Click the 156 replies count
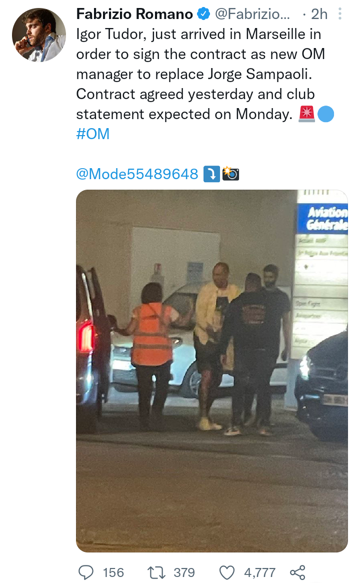Viewport: 360px width, 583px height. pyautogui.click(x=113, y=572)
